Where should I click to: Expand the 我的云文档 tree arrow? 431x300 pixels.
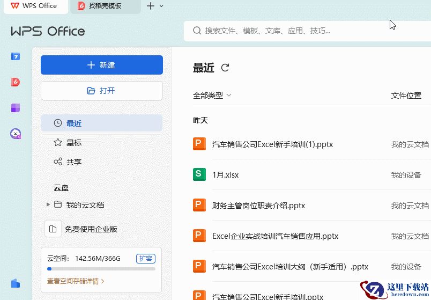(48, 204)
